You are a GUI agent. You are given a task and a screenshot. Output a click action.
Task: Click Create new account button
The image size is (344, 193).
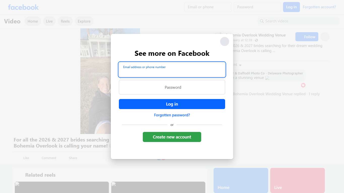click(x=172, y=137)
